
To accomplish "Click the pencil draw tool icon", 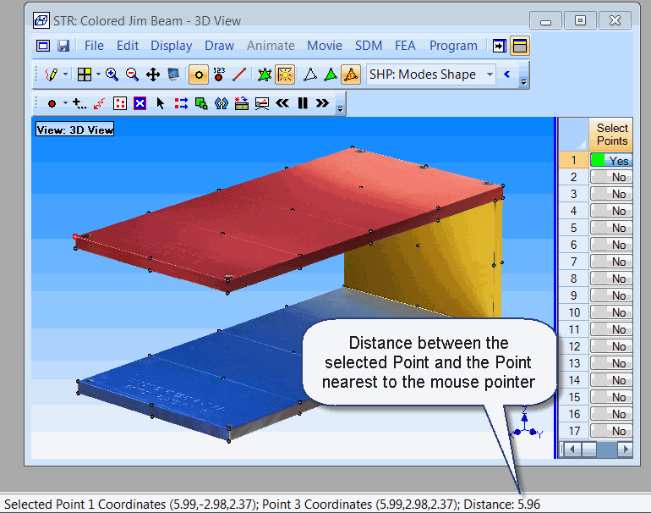I will (52, 74).
